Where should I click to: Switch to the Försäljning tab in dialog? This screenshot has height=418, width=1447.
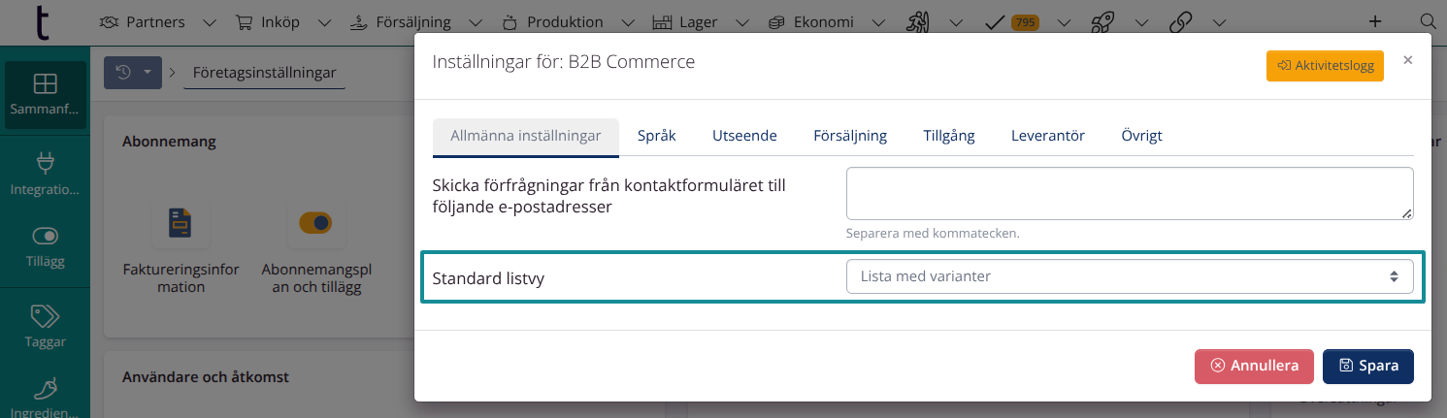coord(850,136)
